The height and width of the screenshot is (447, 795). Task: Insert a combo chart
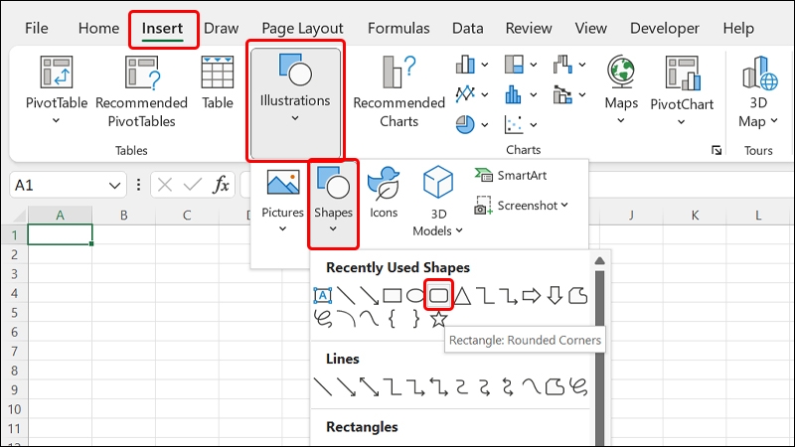(562, 94)
